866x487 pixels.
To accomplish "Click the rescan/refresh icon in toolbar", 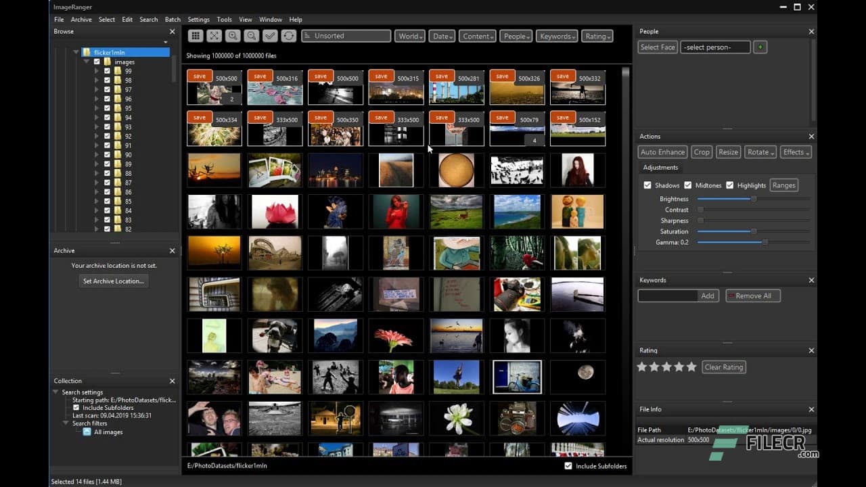I will [289, 35].
